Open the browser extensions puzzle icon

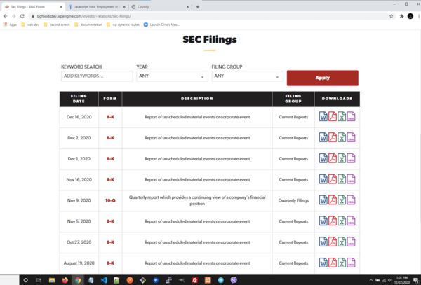coord(401,16)
